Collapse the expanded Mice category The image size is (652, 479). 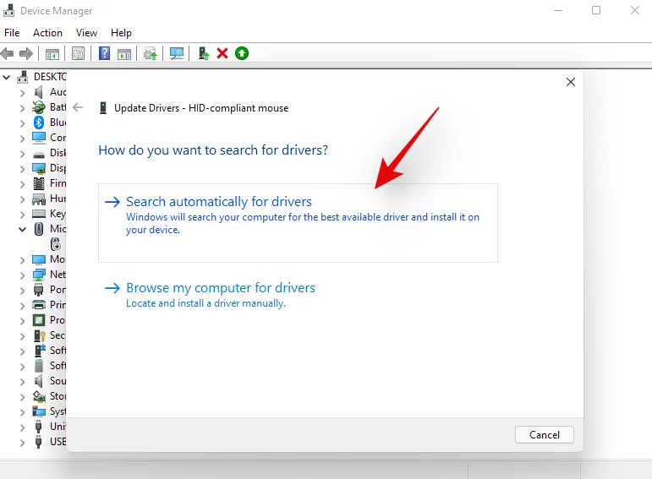coord(23,229)
